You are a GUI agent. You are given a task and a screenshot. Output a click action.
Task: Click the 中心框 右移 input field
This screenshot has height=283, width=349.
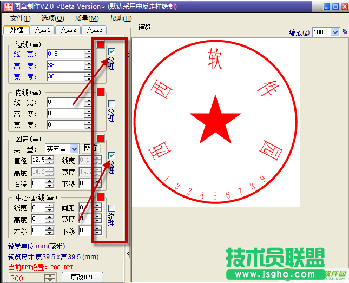38,231
